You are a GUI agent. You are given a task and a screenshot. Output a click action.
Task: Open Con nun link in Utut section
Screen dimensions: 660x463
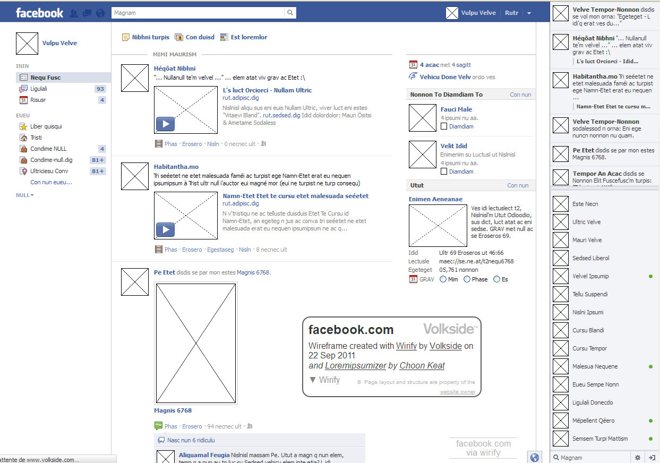pos(518,185)
